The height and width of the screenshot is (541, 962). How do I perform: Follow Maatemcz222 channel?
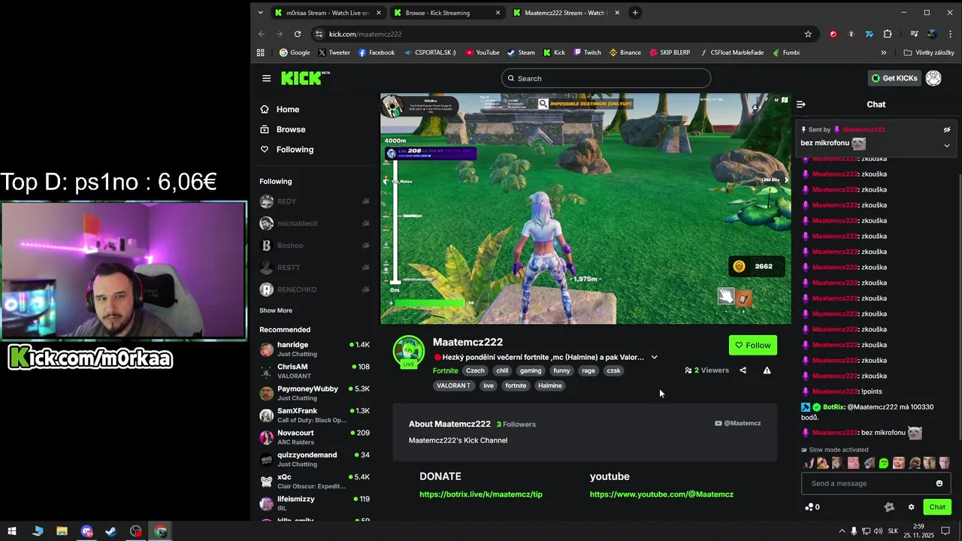point(753,345)
